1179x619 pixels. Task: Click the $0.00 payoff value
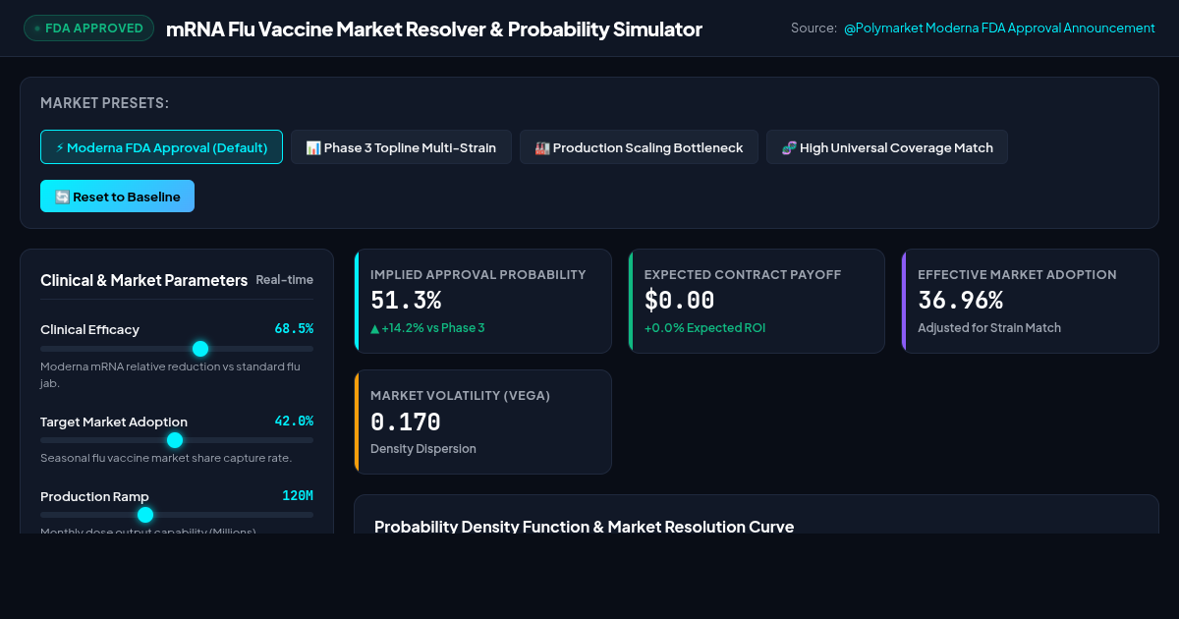coord(679,301)
